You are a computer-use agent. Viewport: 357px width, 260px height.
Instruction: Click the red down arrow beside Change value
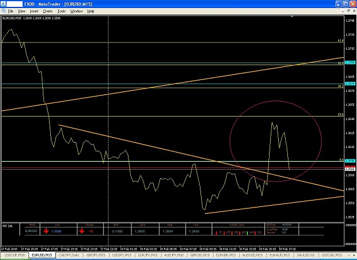82,231
